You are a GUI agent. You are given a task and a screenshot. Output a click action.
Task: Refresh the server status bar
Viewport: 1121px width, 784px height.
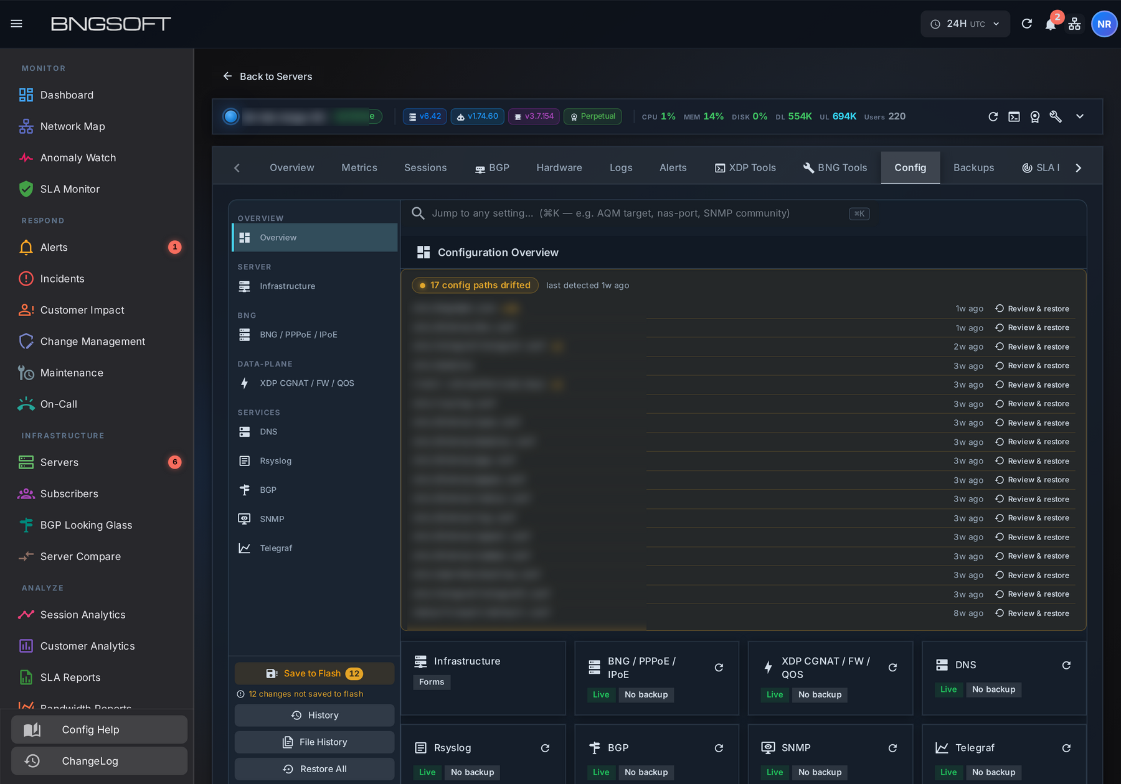tap(993, 116)
